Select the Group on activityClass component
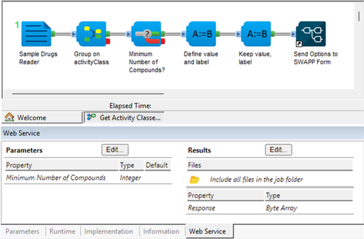 [91, 34]
